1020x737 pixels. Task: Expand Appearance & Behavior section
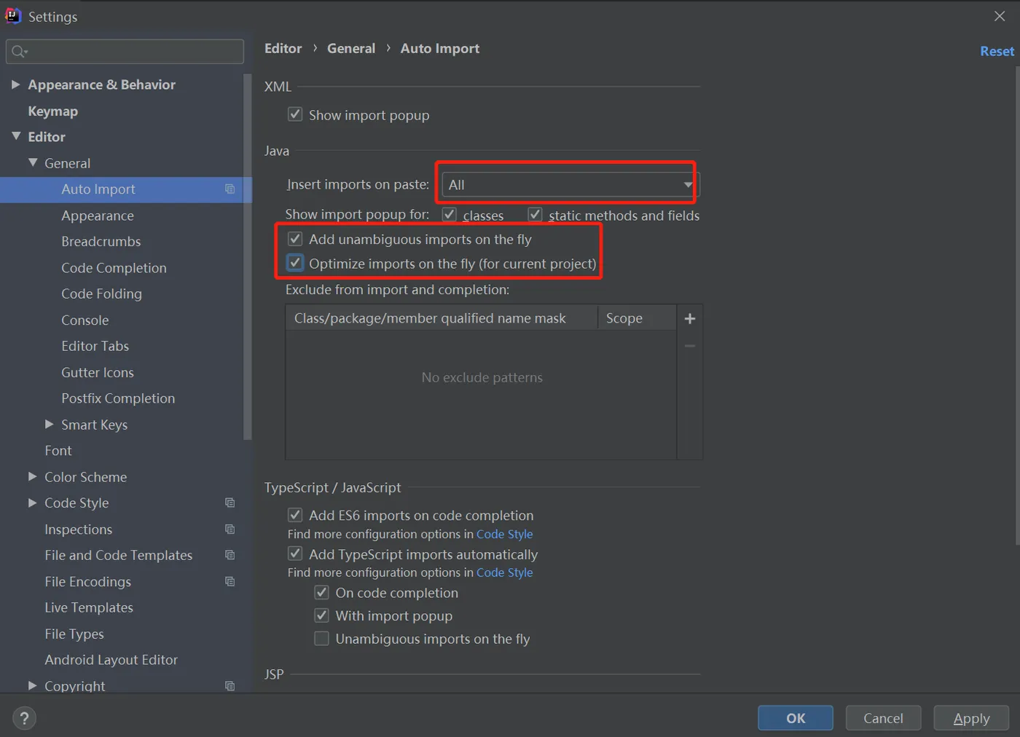[15, 84]
